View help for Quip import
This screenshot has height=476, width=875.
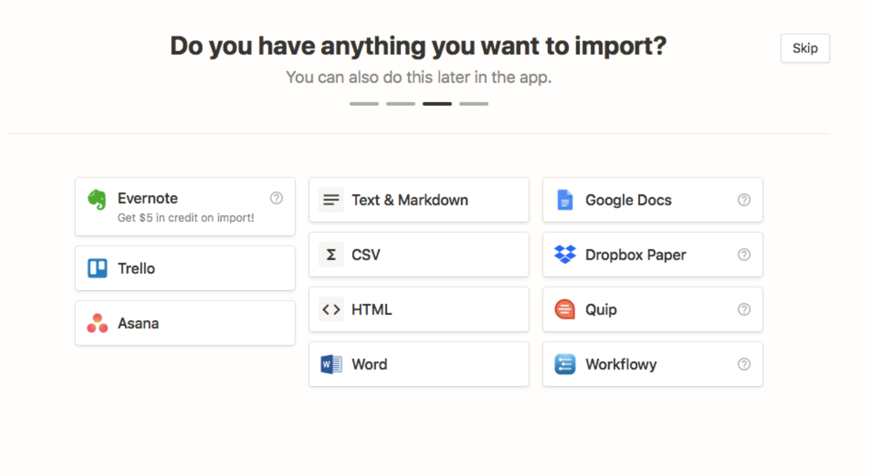tap(744, 310)
